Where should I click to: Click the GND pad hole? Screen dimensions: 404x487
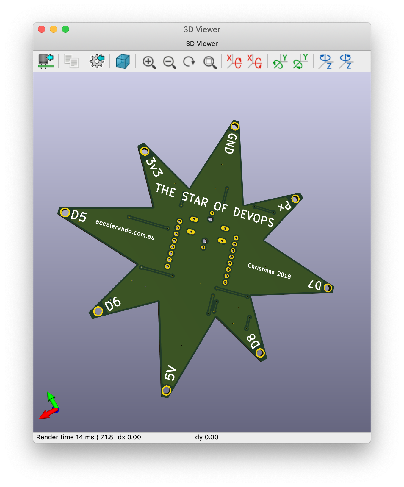point(235,127)
